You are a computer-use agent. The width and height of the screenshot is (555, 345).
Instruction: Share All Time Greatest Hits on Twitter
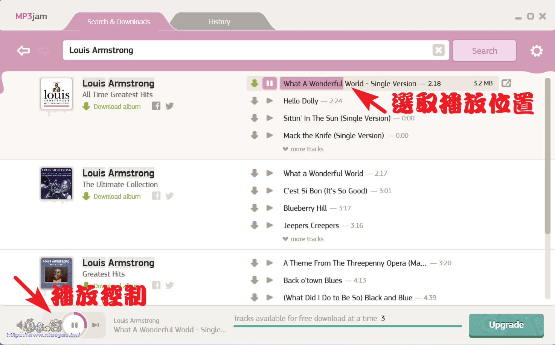click(x=169, y=106)
